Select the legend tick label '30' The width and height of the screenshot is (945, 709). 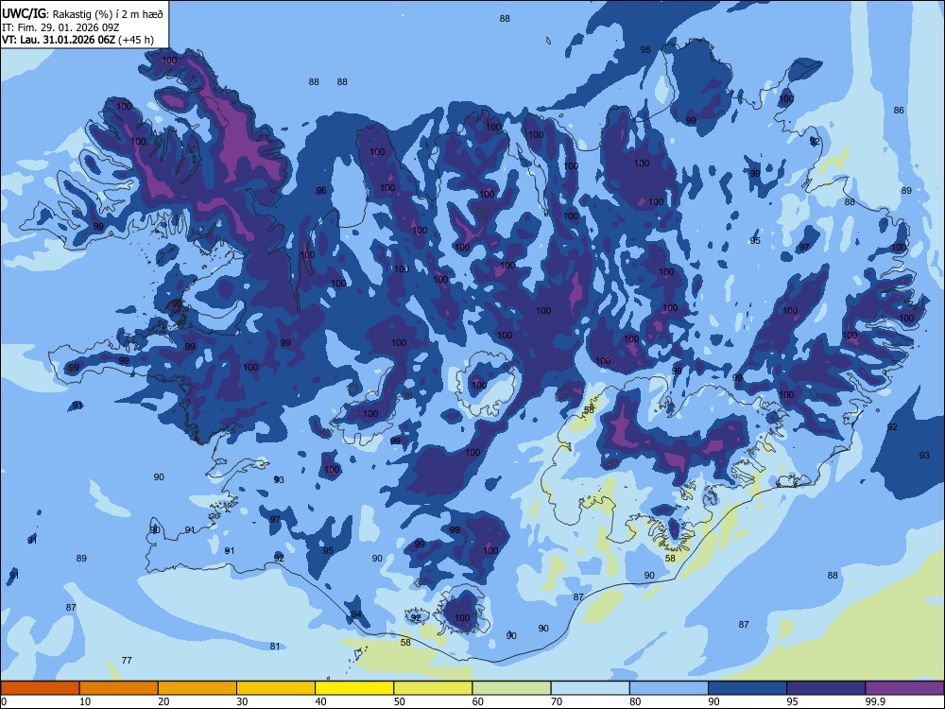[x=242, y=701]
